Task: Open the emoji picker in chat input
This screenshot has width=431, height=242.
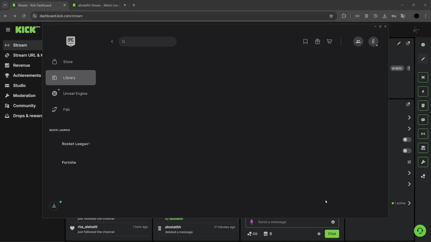Action: 333,222
